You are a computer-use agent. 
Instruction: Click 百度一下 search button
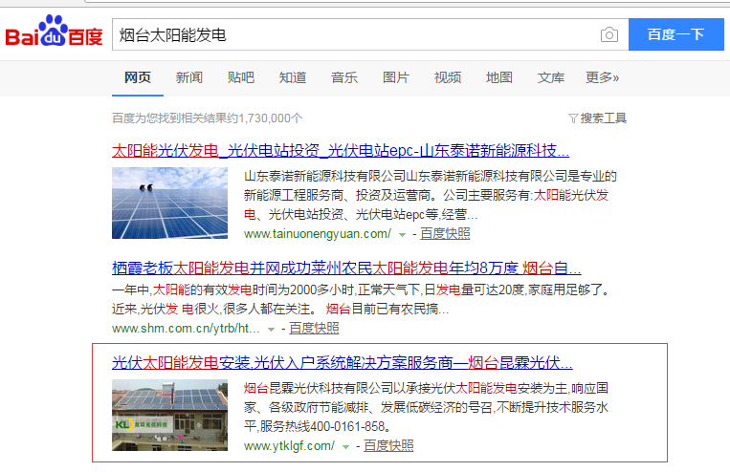675,35
